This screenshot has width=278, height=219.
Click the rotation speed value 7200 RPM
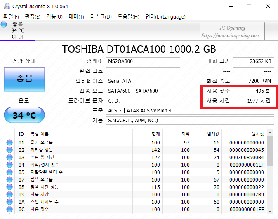tap(254, 81)
